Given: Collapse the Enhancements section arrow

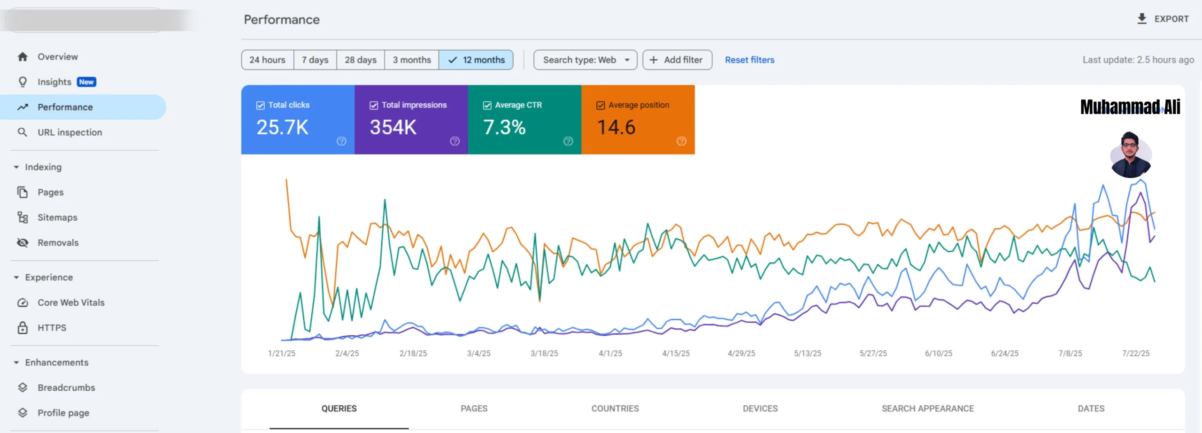Looking at the screenshot, I should click(x=16, y=363).
